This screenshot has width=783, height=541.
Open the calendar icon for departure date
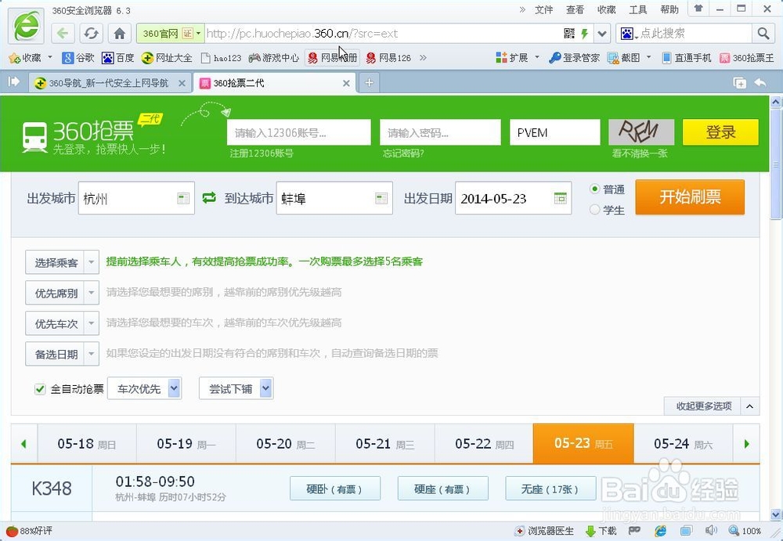(x=561, y=198)
